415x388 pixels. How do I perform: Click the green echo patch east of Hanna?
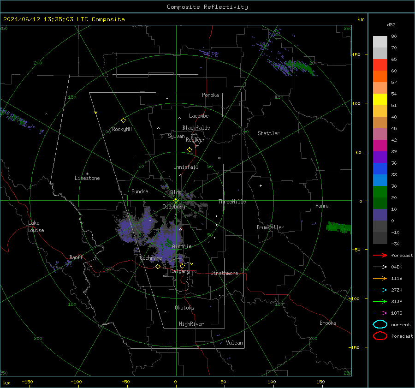click(338, 227)
